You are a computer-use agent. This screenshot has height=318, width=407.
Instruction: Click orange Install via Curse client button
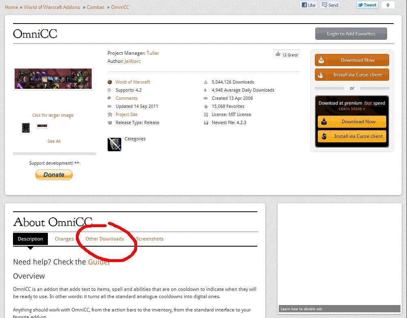tap(352, 75)
